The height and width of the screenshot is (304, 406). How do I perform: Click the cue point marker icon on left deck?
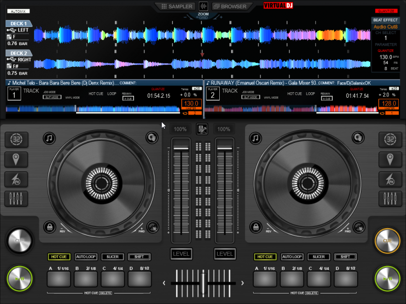coord(16,159)
